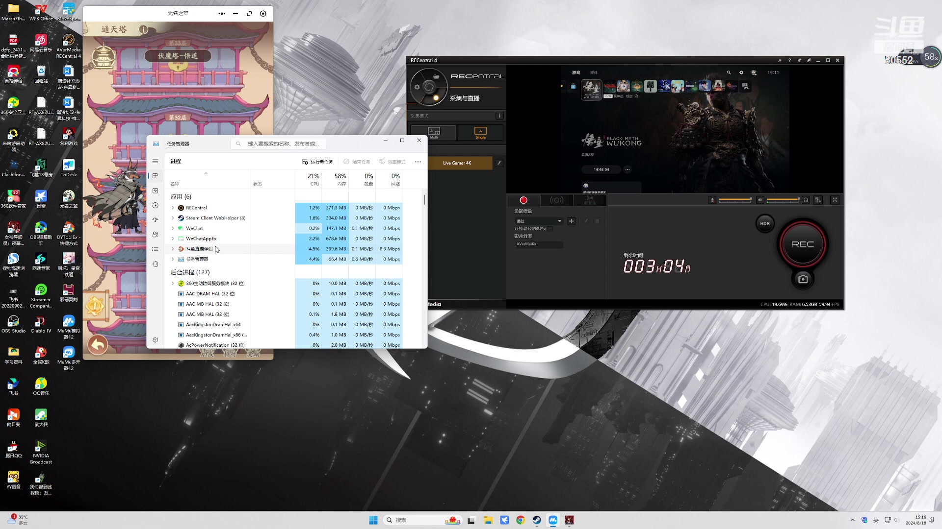Image resolution: width=942 pixels, height=529 pixels.
Task: Open File Explorer from the taskbar
Action: click(488, 520)
